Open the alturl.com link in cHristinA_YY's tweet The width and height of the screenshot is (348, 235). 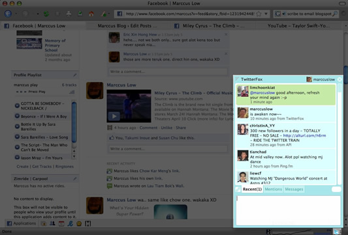pos(304,135)
